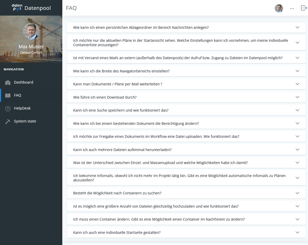Viewport: 308px width, 245px height.
Task: Expand the question about persönlichen Ablageordner
Action: 297,27
